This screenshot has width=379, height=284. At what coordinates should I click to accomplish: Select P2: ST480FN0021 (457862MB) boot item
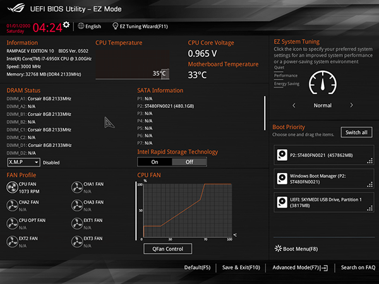(324, 155)
